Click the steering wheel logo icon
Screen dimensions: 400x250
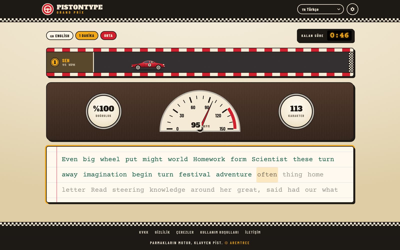(x=47, y=9)
